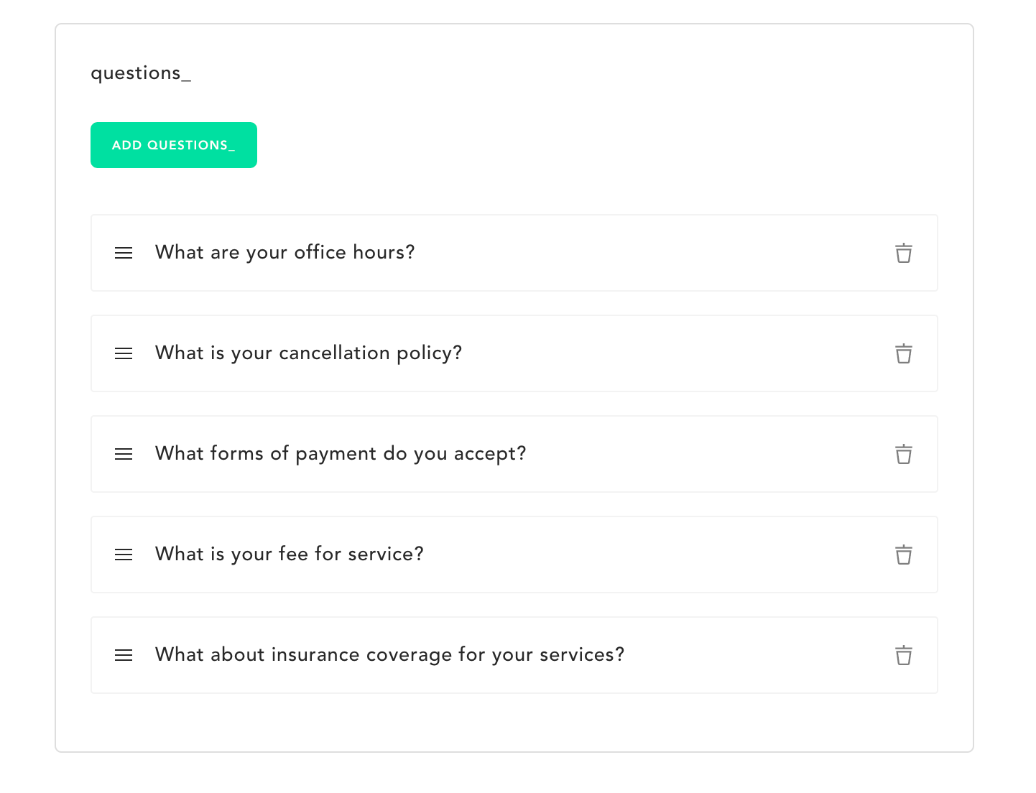Screen dimensions: 1036x793
Task: Trash the fee for service question
Action: click(x=904, y=555)
